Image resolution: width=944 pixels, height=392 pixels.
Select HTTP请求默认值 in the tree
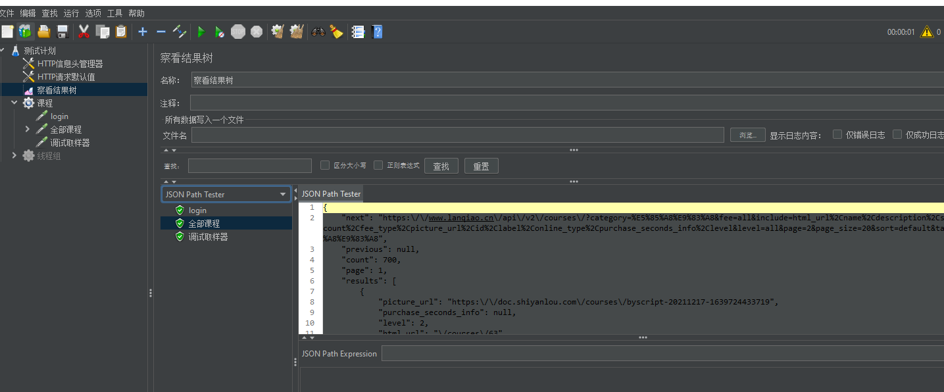tap(66, 77)
